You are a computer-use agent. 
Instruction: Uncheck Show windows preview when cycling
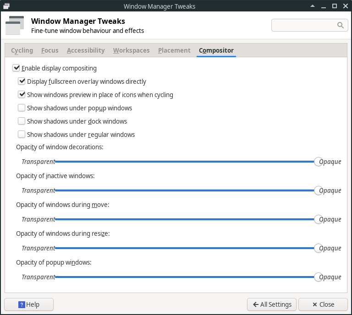point(22,95)
